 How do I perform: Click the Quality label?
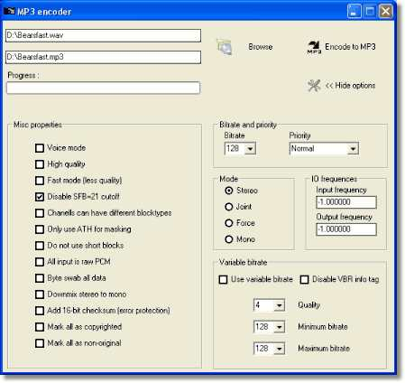tap(308, 305)
